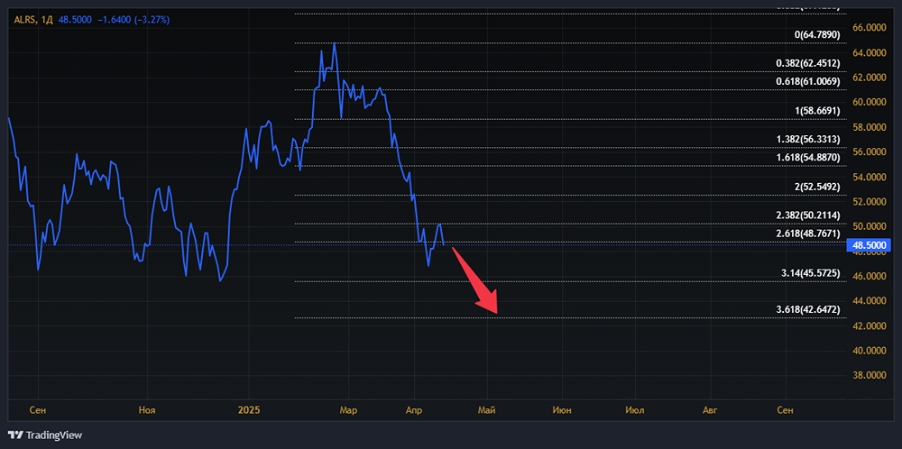Select the 0.618(61.0069) Fibonacci level label
The image size is (902, 449).
(808, 81)
